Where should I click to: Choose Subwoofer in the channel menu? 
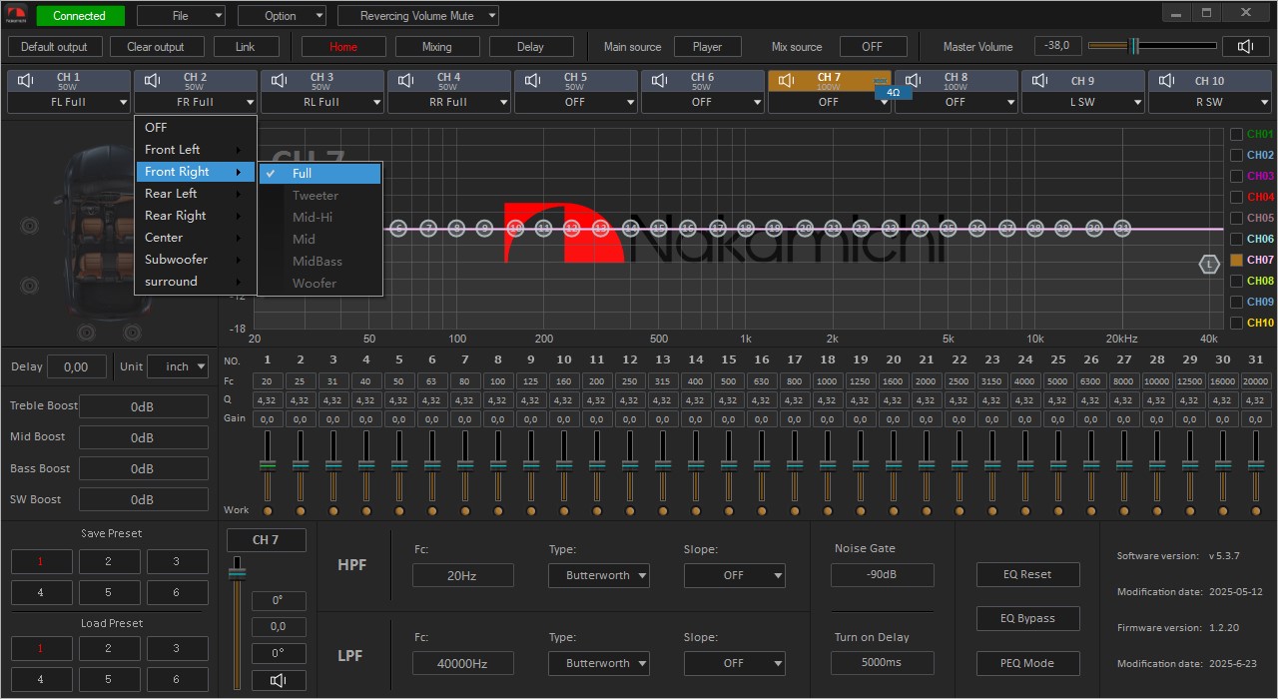coord(176,260)
